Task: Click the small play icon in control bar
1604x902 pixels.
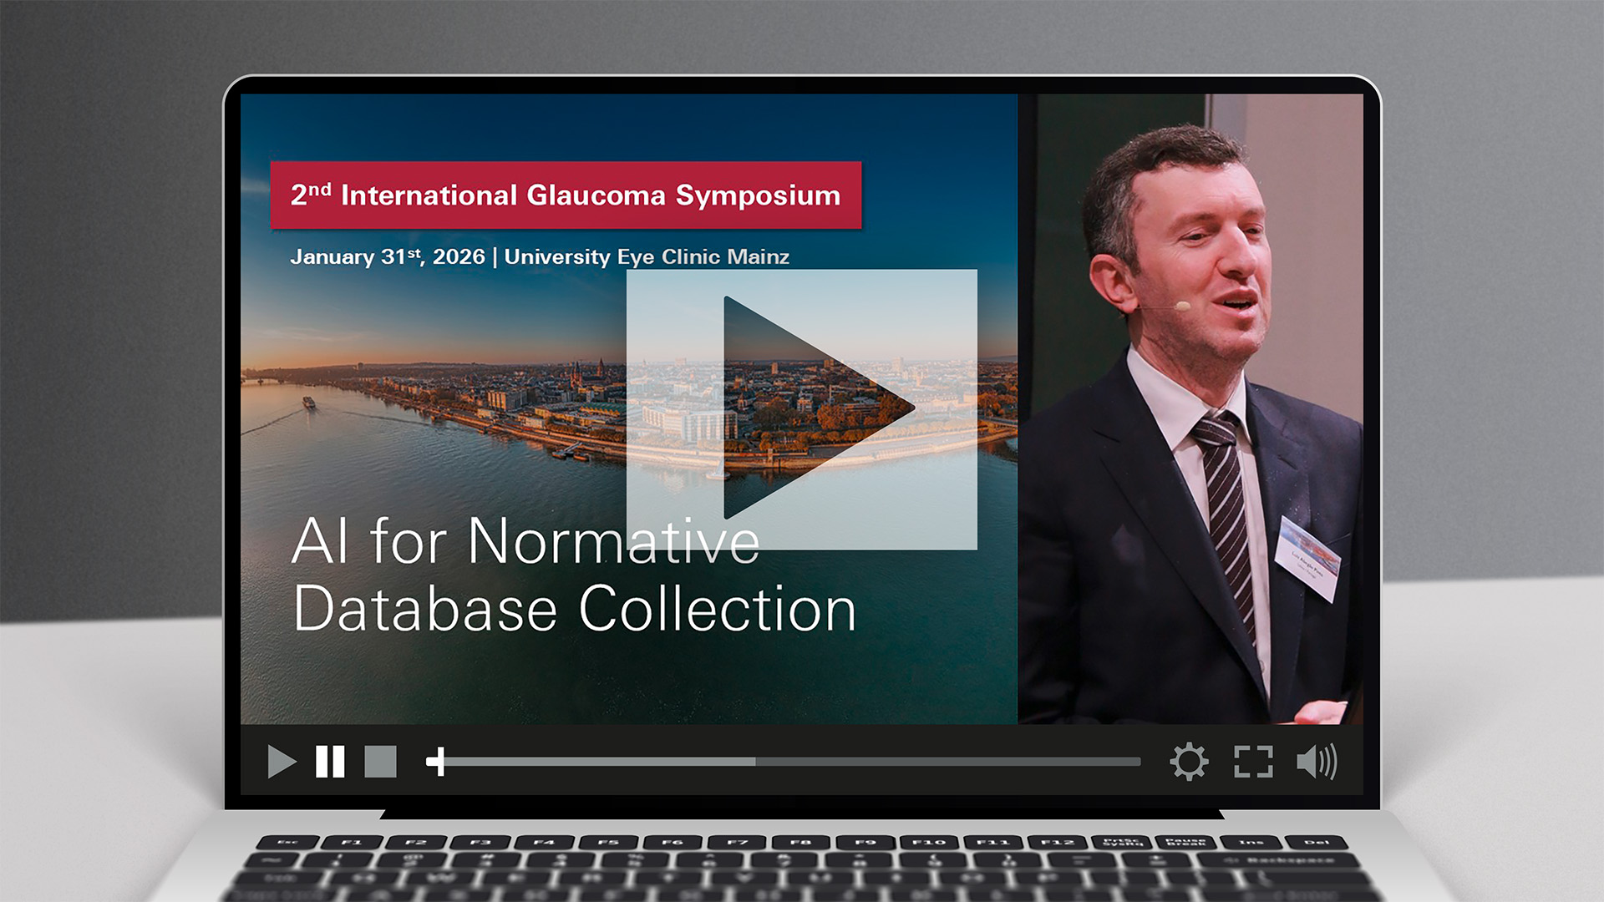Action: point(282,762)
